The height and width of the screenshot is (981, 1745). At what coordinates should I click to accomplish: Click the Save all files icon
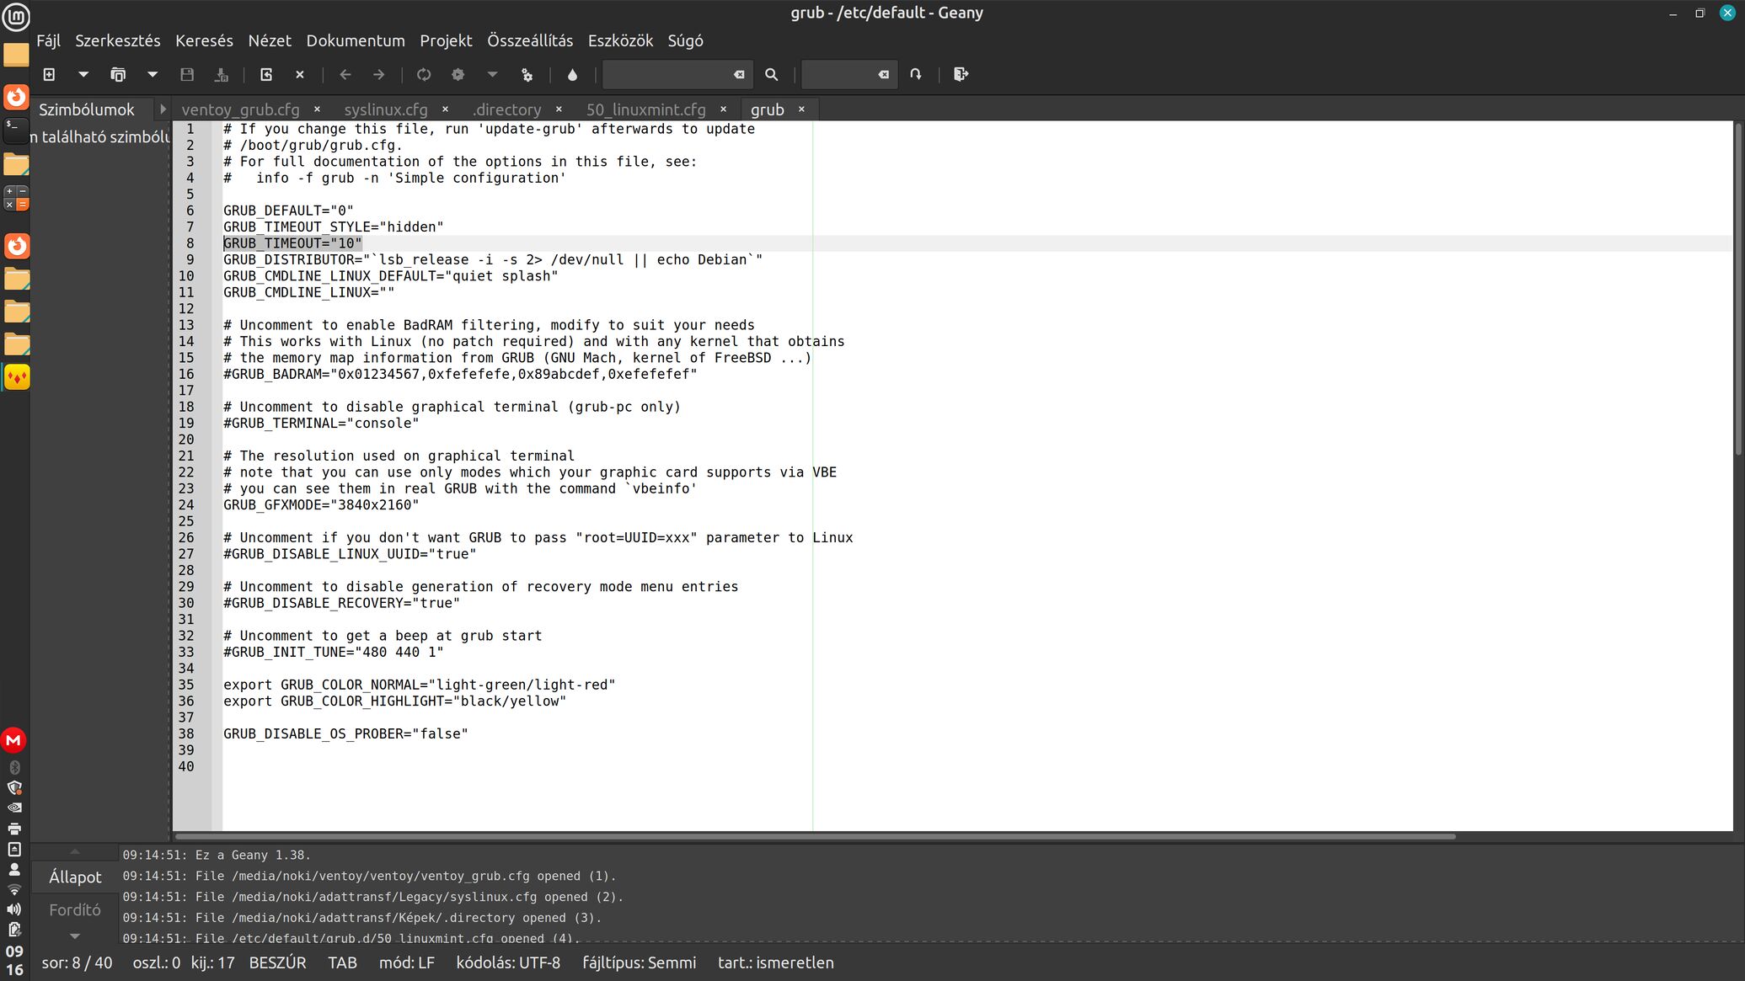point(222,75)
